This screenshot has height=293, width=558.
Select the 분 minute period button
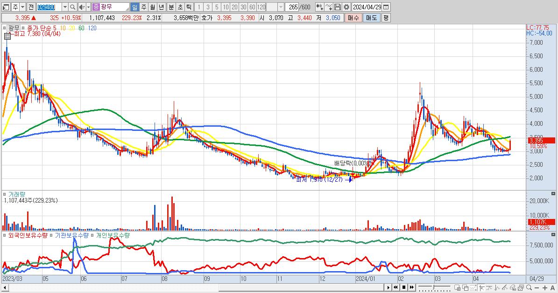pos(171,7)
